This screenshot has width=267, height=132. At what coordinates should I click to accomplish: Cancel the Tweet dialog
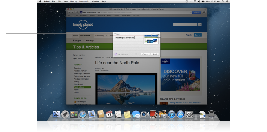tap(145, 54)
